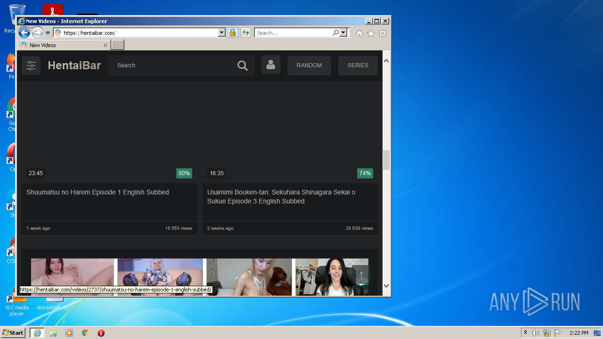The image size is (603, 339).
Task: Click the scroll-to-top arrow button
Action: tap(361, 275)
